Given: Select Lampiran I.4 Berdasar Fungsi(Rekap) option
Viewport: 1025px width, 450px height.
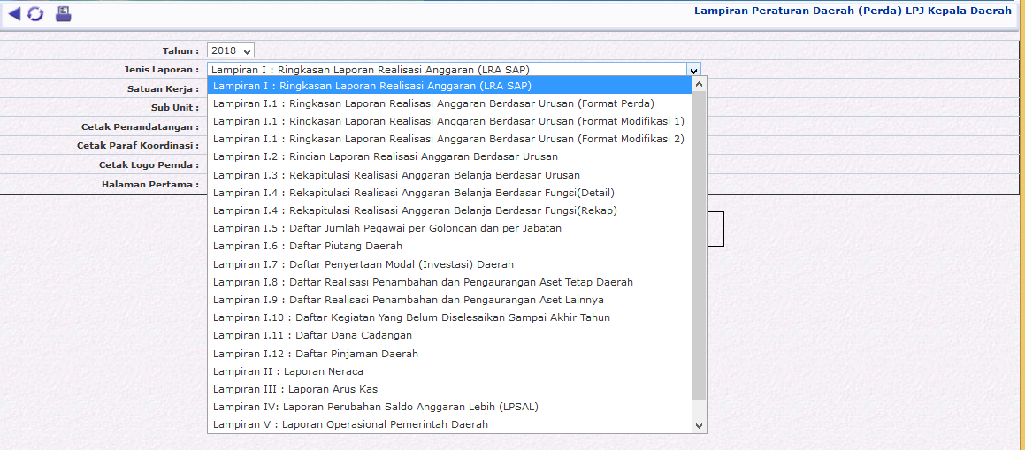Looking at the screenshot, I should 415,210.
